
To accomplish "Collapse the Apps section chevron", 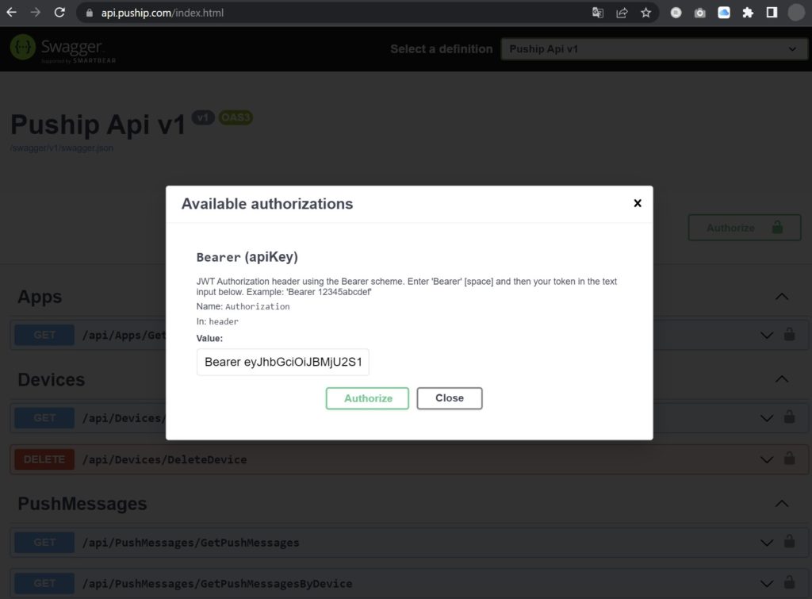I will (782, 297).
